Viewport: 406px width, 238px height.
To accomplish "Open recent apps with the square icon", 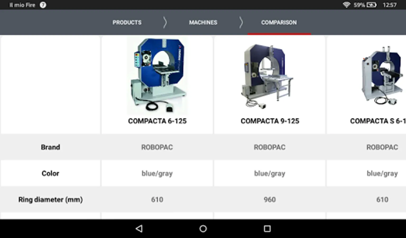I will (267, 228).
